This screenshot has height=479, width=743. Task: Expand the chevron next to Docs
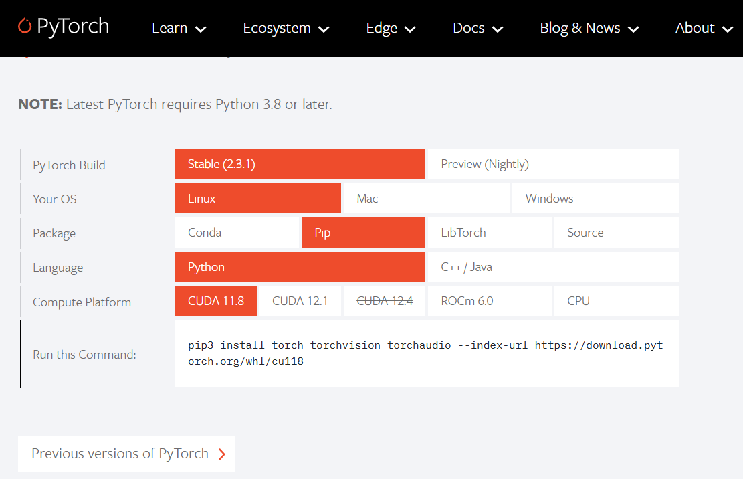point(498,30)
